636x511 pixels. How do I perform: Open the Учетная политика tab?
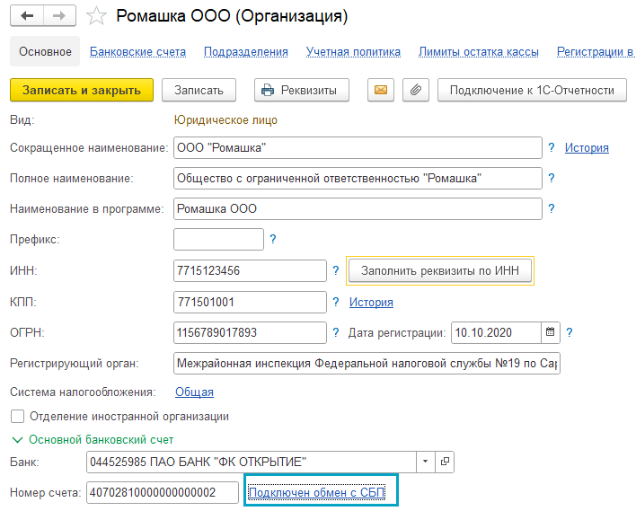(x=353, y=52)
